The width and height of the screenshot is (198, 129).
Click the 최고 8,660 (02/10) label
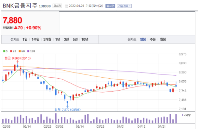tap(17, 58)
